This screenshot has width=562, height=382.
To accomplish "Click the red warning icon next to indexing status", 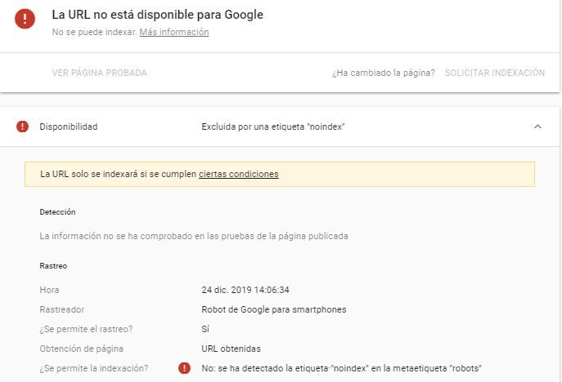I will (184, 368).
